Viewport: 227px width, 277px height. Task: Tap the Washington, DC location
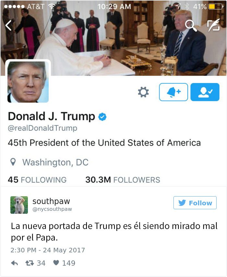[55, 162]
